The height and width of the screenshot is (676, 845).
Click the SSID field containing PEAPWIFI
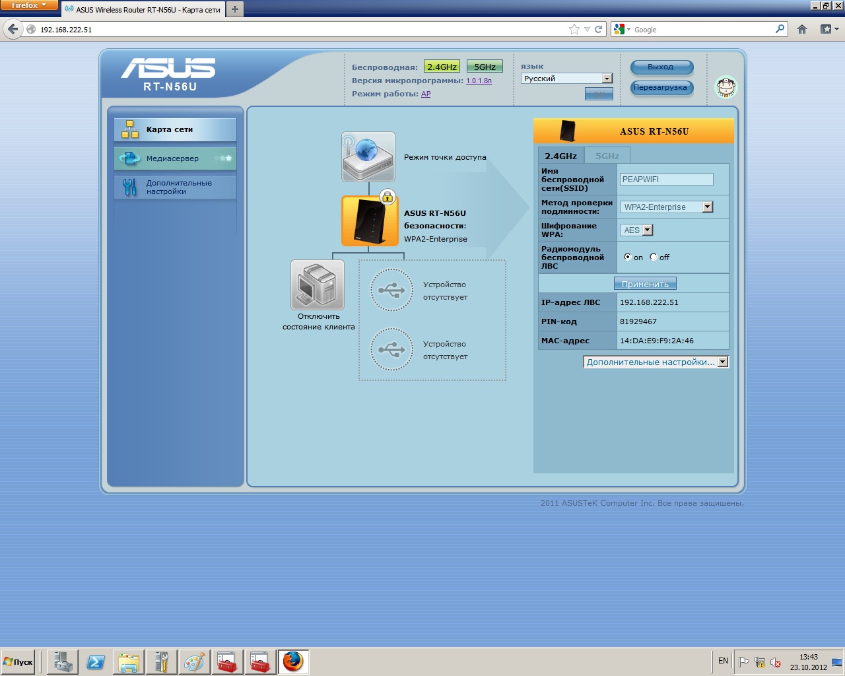pos(667,179)
